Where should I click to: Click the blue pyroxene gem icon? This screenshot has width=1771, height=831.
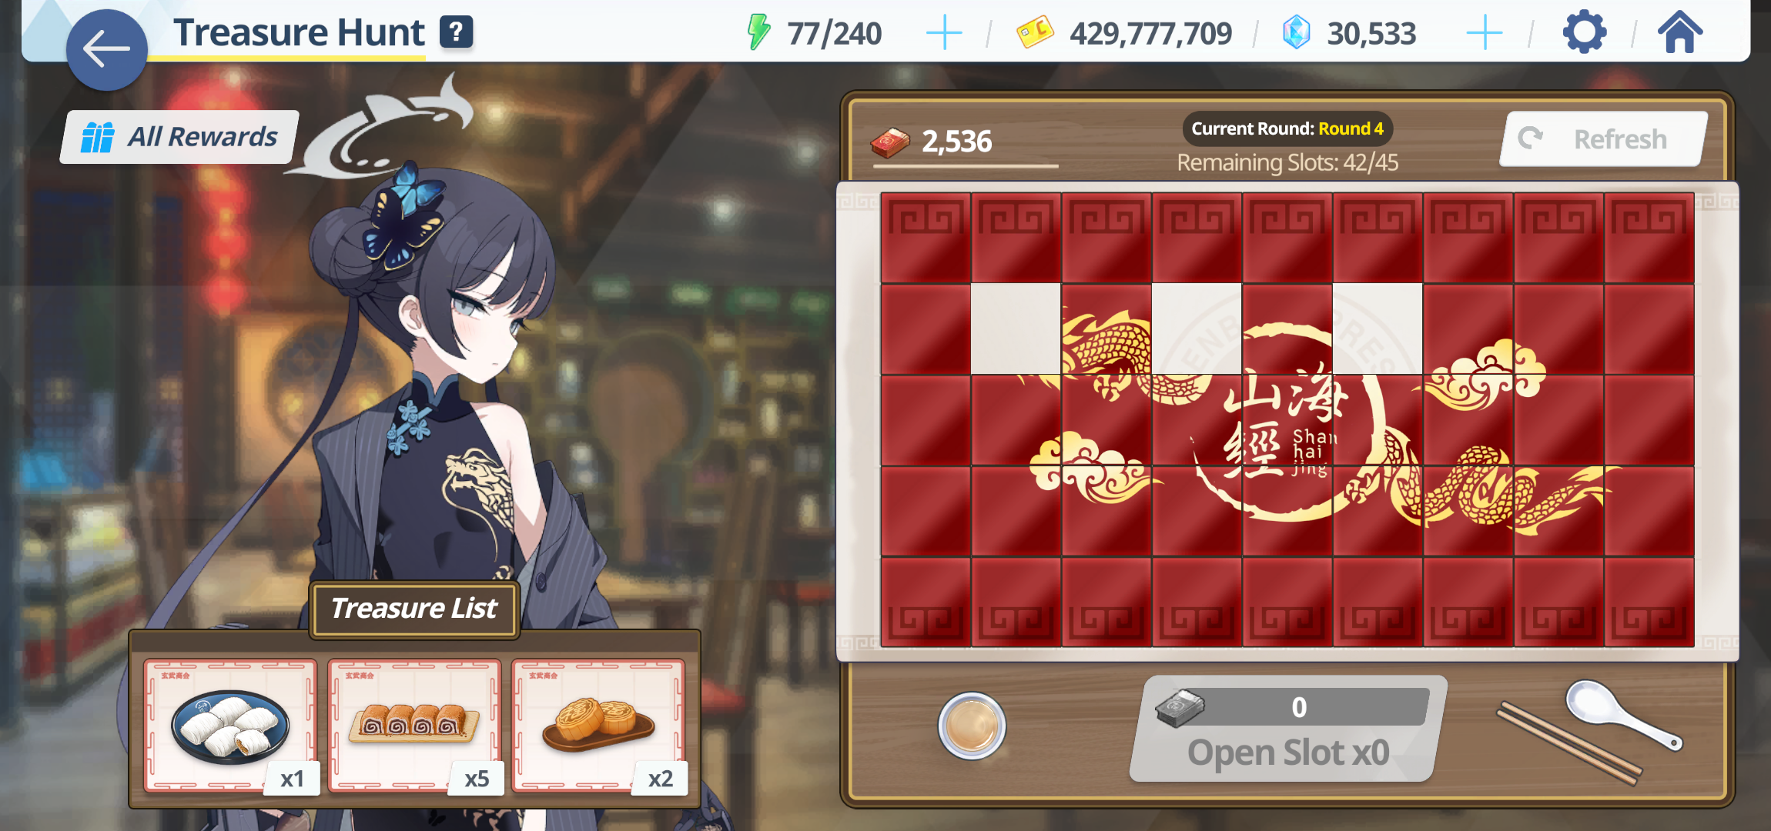click(1297, 33)
